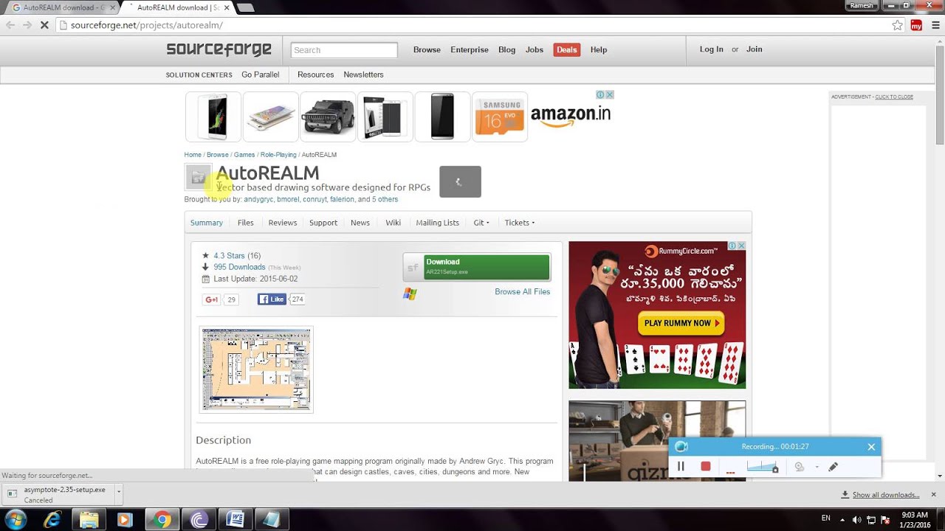Expand the Git dropdown
Screen dimensions: 945x531
click(481, 223)
